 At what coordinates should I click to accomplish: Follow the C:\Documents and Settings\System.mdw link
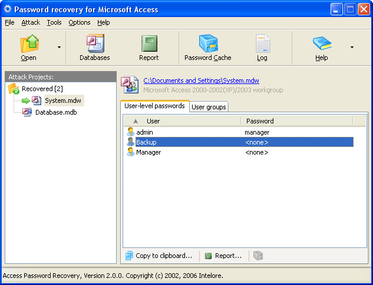202,81
